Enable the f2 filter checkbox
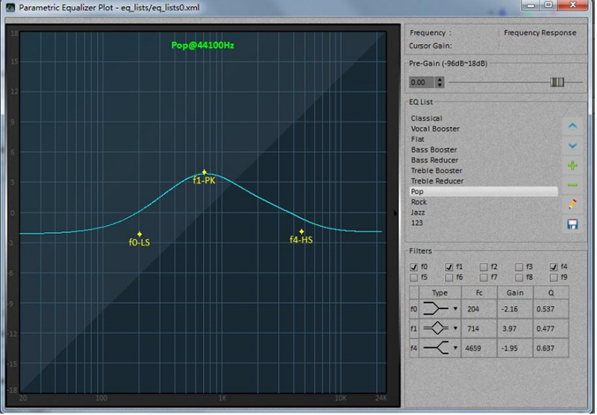The image size is (597, 415). (484, 266)
